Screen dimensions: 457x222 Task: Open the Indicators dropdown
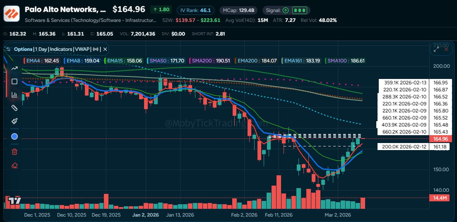[x=61, y=49]
